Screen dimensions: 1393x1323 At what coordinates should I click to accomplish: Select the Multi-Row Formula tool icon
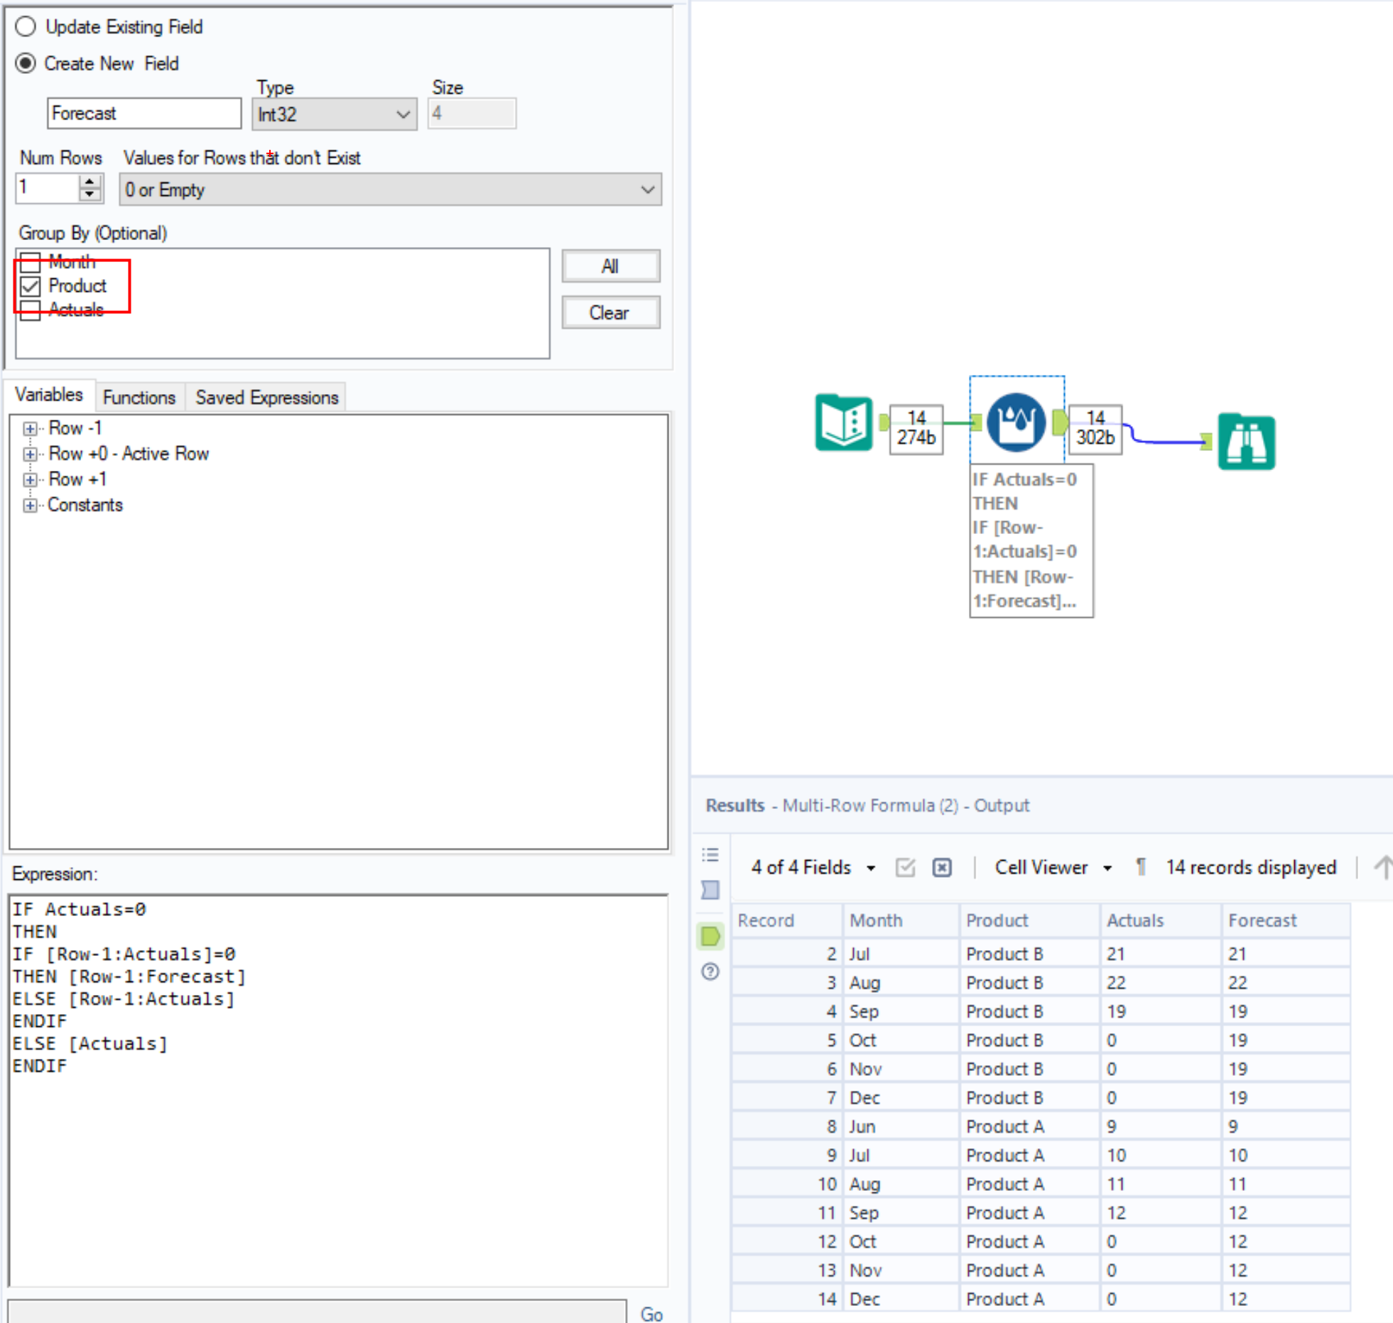1017,421
